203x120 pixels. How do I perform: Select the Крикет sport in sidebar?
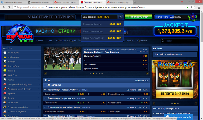22,94
